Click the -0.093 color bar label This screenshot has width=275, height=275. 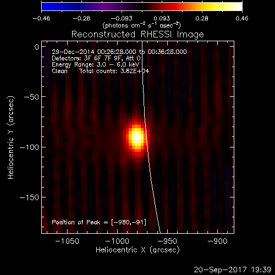pyautogui.click(x=122, y=18)
